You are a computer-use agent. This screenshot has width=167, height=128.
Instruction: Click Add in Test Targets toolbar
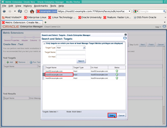(10, 62)
